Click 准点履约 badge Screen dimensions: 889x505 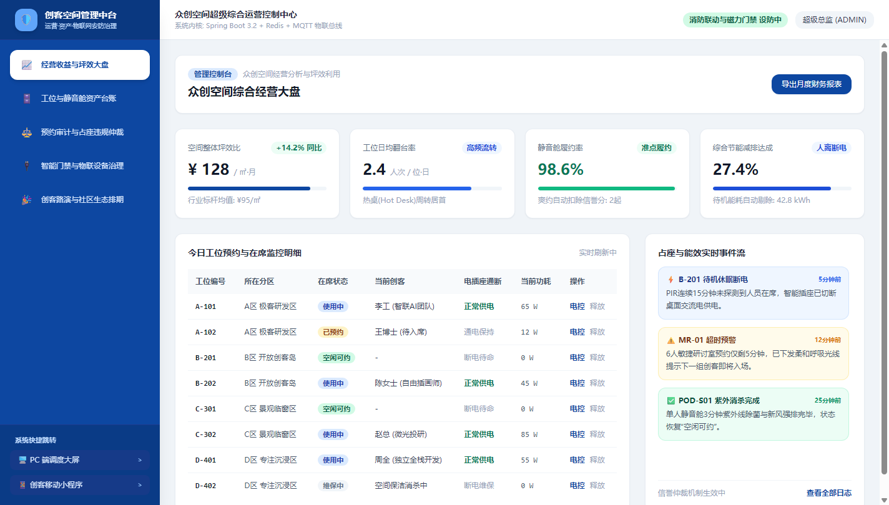[656, 148]
